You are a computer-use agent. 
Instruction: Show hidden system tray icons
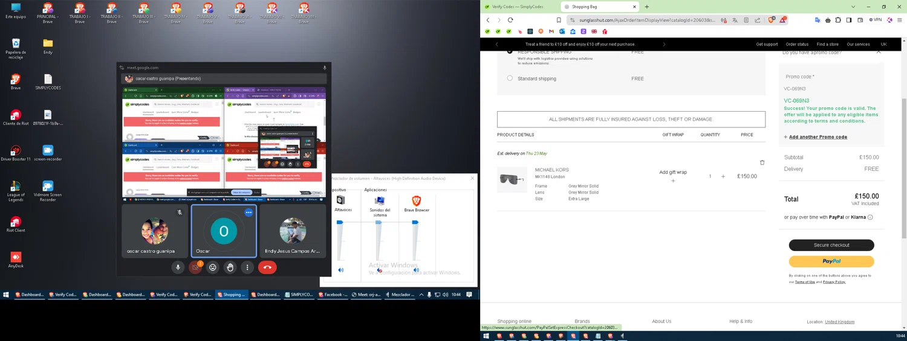pos(421,295)
